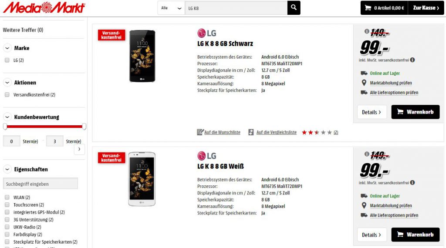
Task: Open Details for LG K8 Weiß
Action: click(x=372, y=235)
